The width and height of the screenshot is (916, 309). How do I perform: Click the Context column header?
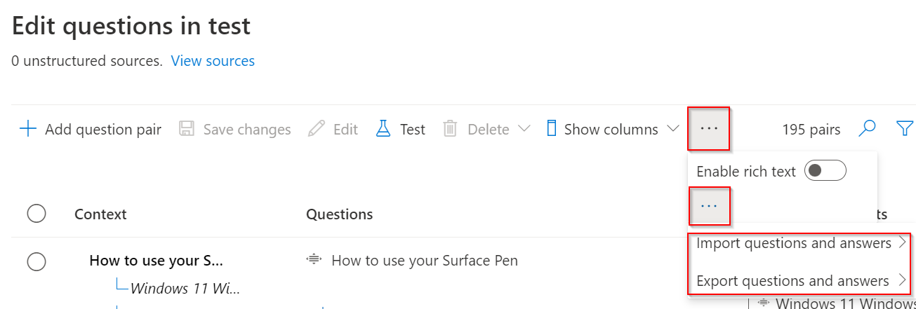(x=100, y=214)
